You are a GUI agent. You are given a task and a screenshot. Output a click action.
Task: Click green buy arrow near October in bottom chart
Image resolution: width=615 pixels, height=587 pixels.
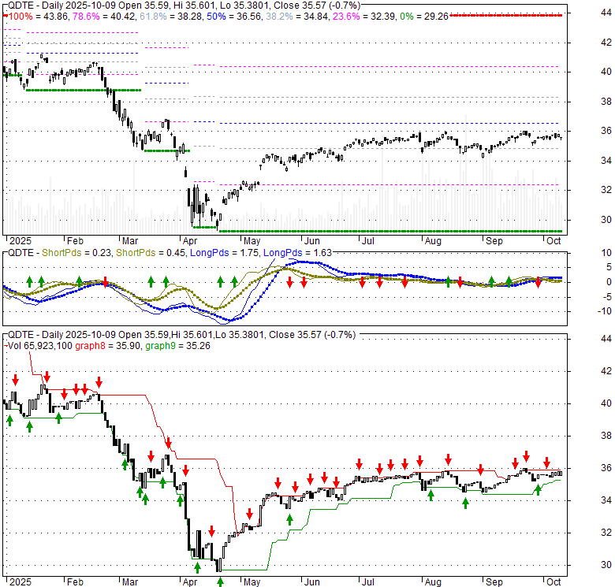539,489
